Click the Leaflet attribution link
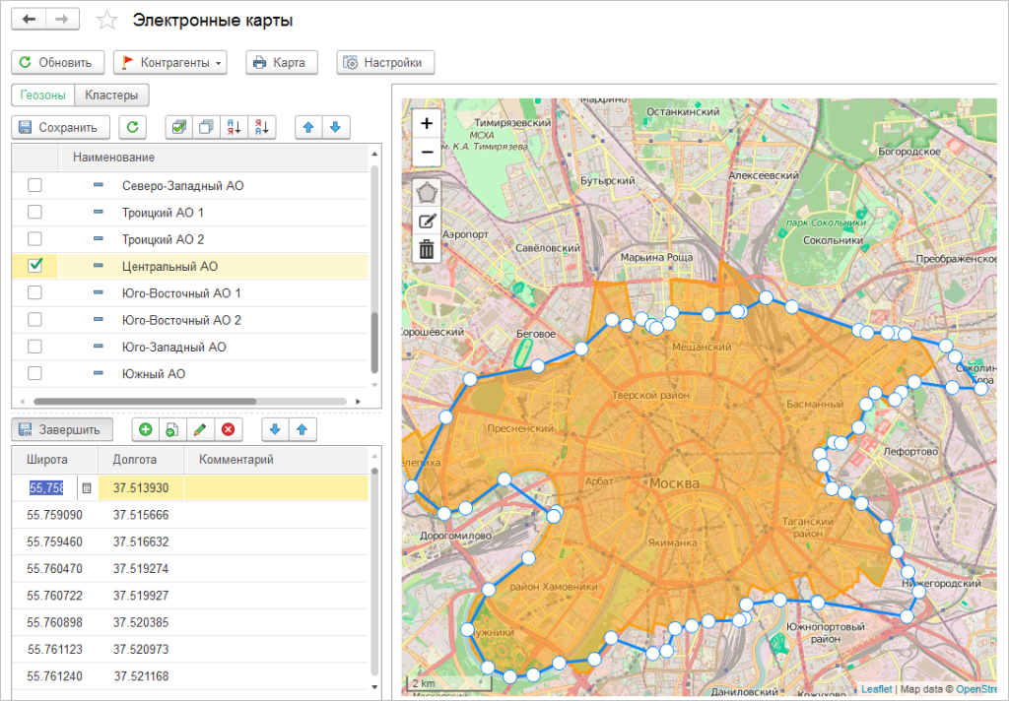 (876, 689)
